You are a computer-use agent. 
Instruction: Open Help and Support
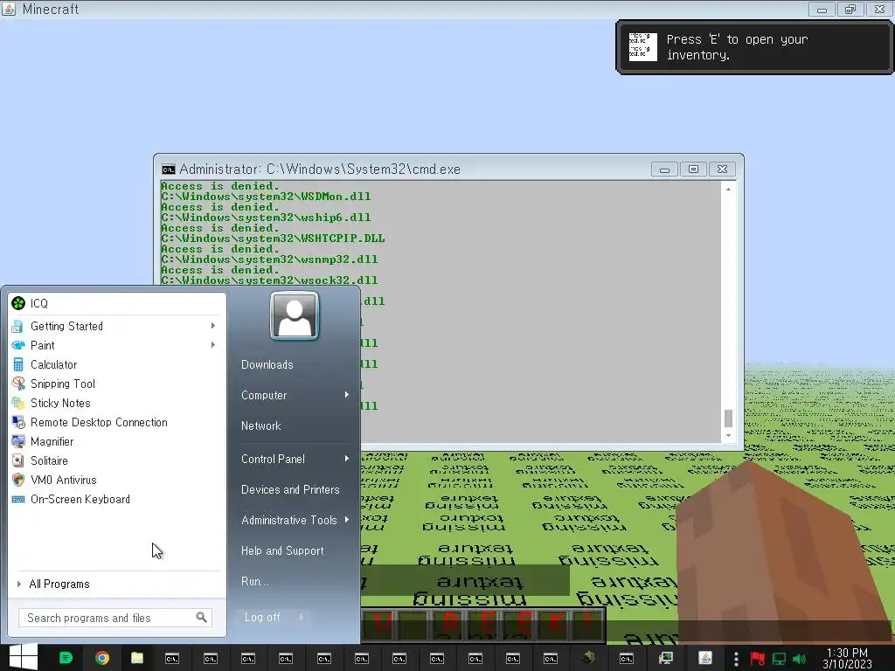pyautogui.click(x=282, y=550)
